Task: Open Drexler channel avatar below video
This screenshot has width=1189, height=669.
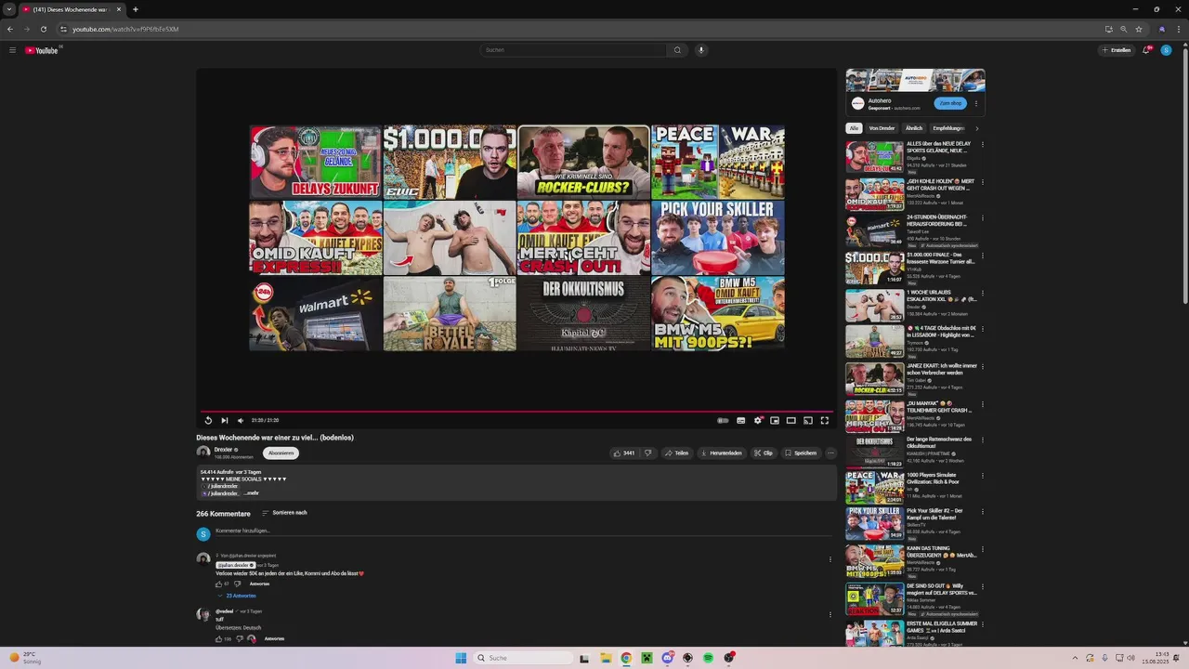Action: [203, 453]
